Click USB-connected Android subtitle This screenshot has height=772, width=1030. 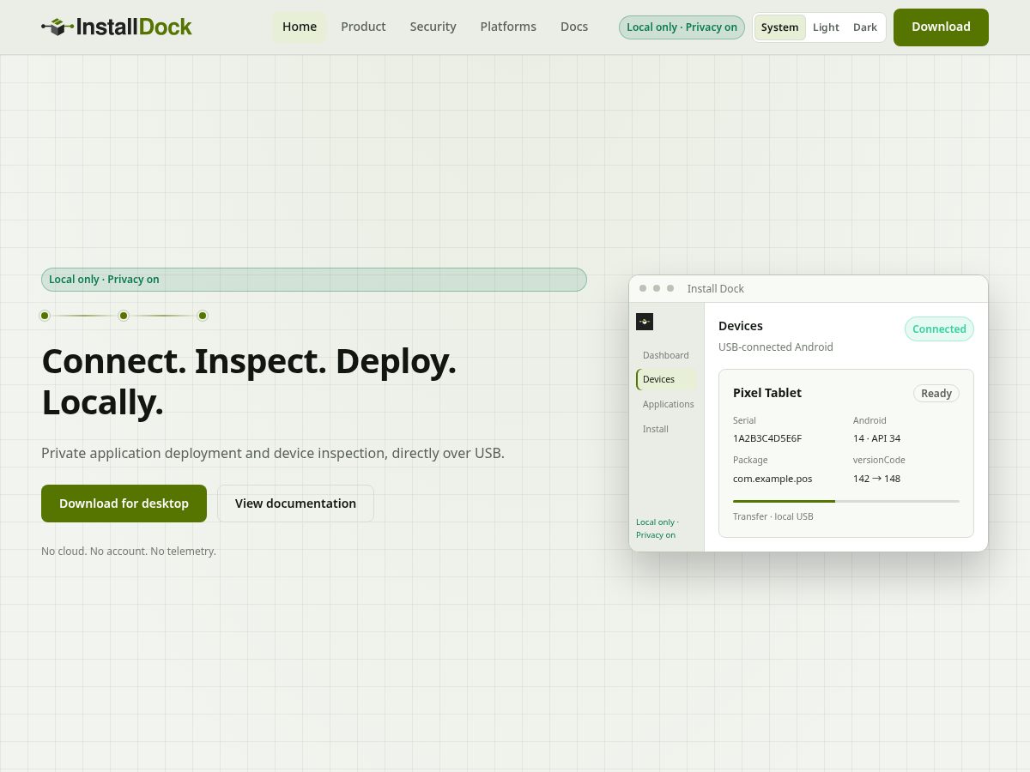click(x=776, y=347)
